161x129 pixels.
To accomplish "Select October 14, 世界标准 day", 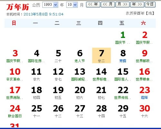I will click(x=101, y=75).
